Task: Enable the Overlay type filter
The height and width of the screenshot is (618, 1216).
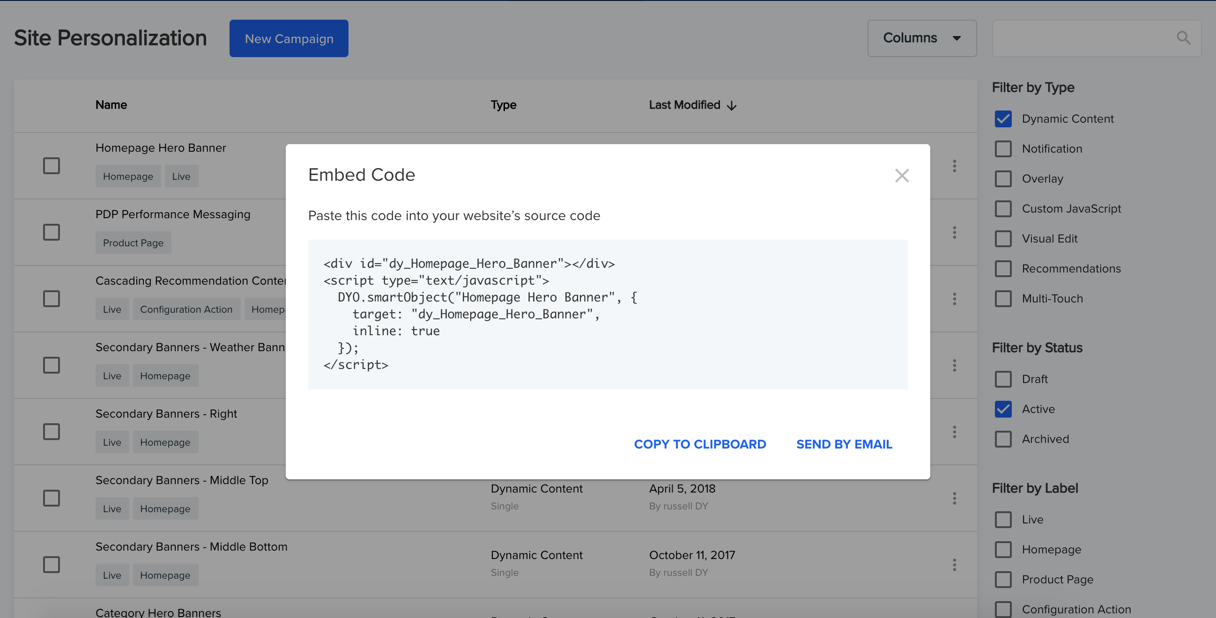Action: tap(1003, 179)
